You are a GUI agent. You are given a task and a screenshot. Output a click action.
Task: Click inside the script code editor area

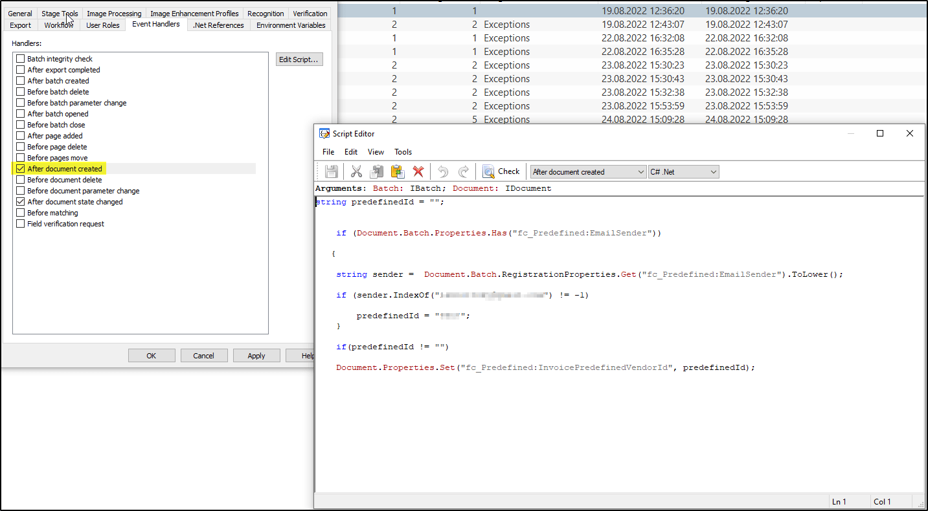click(x=619, y=343)
